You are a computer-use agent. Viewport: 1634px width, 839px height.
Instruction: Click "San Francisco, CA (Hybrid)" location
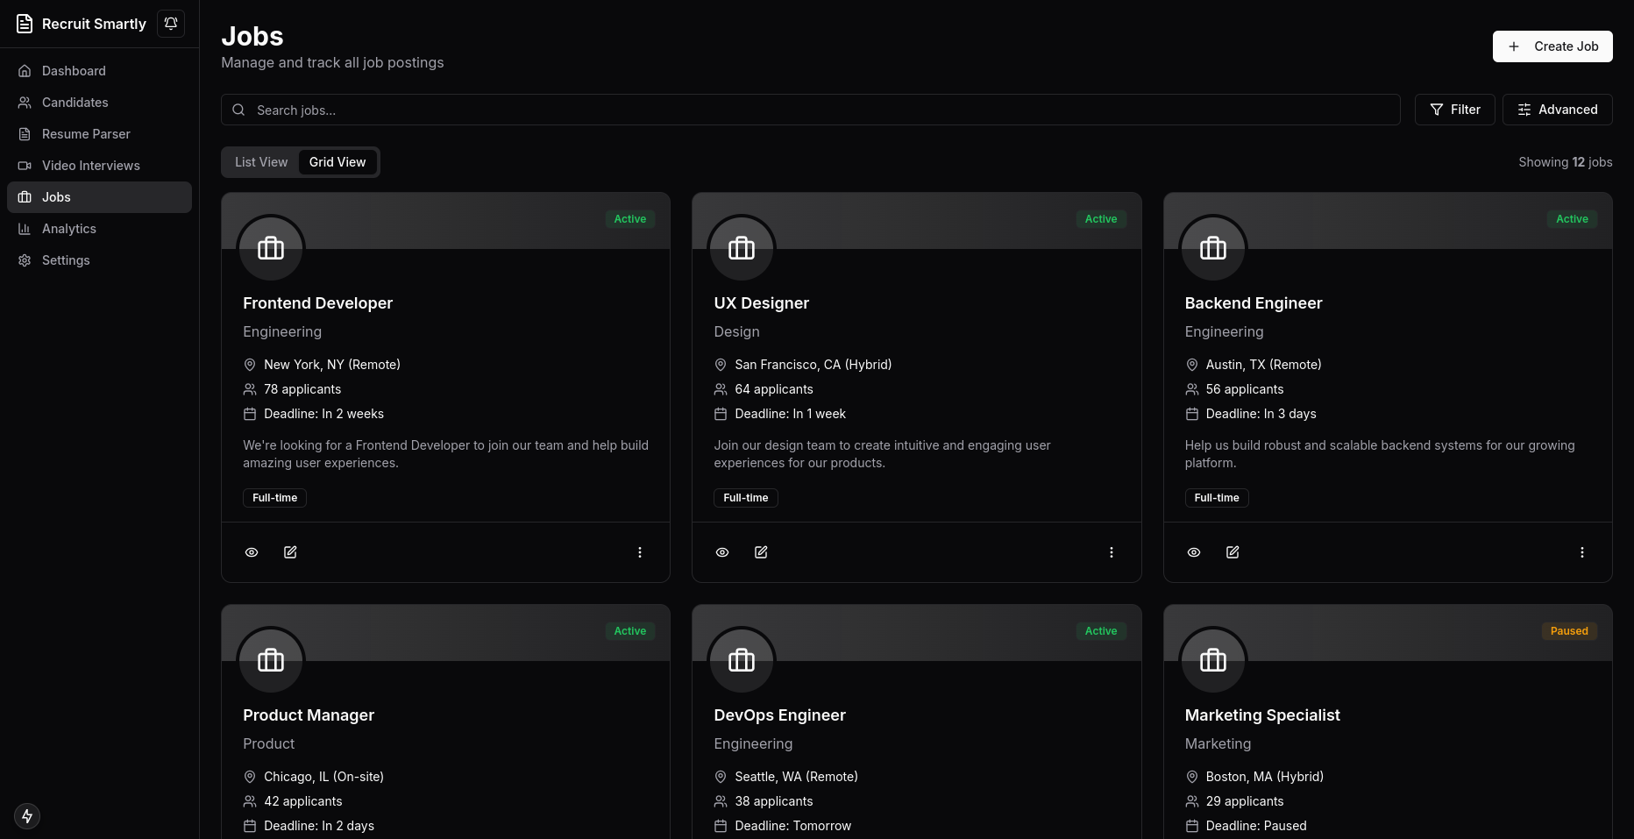(813, 365)
